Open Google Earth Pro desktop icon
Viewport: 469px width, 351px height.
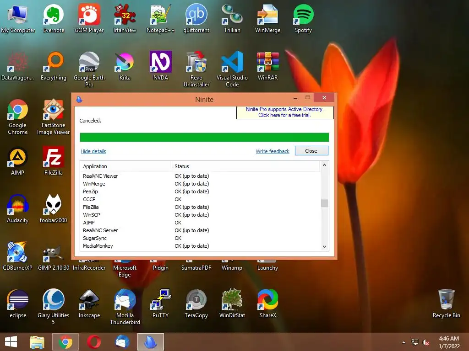coord(89,69)
